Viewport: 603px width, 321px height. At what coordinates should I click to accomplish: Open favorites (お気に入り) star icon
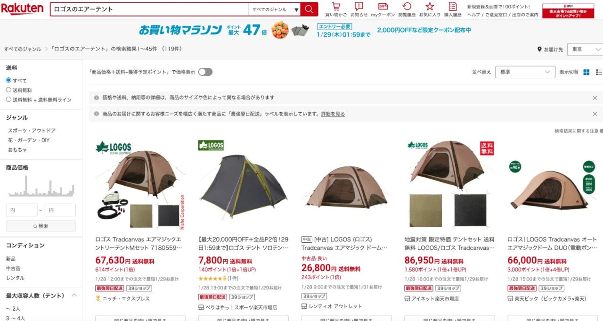pos(430,9)
